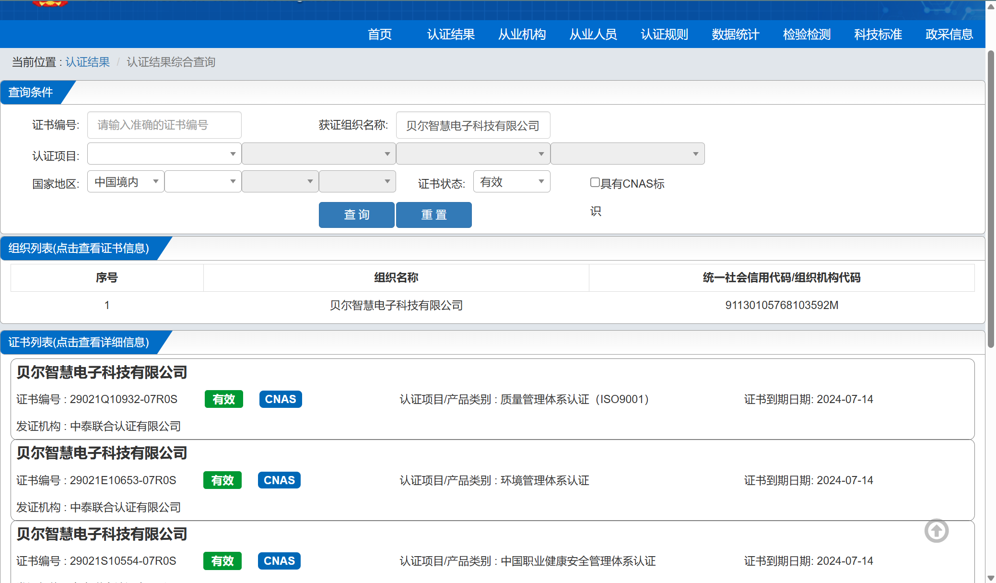Click the 有效 badge for 29021E10653-07R0S
Image resolution: width=996 pixels, height=583 pixels.
(223, 480)
